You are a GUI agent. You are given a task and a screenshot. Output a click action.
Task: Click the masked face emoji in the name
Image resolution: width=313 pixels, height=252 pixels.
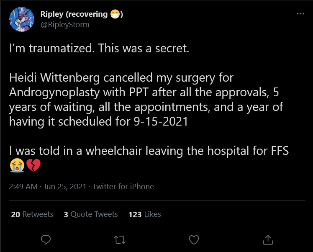[x=115, y=14]
